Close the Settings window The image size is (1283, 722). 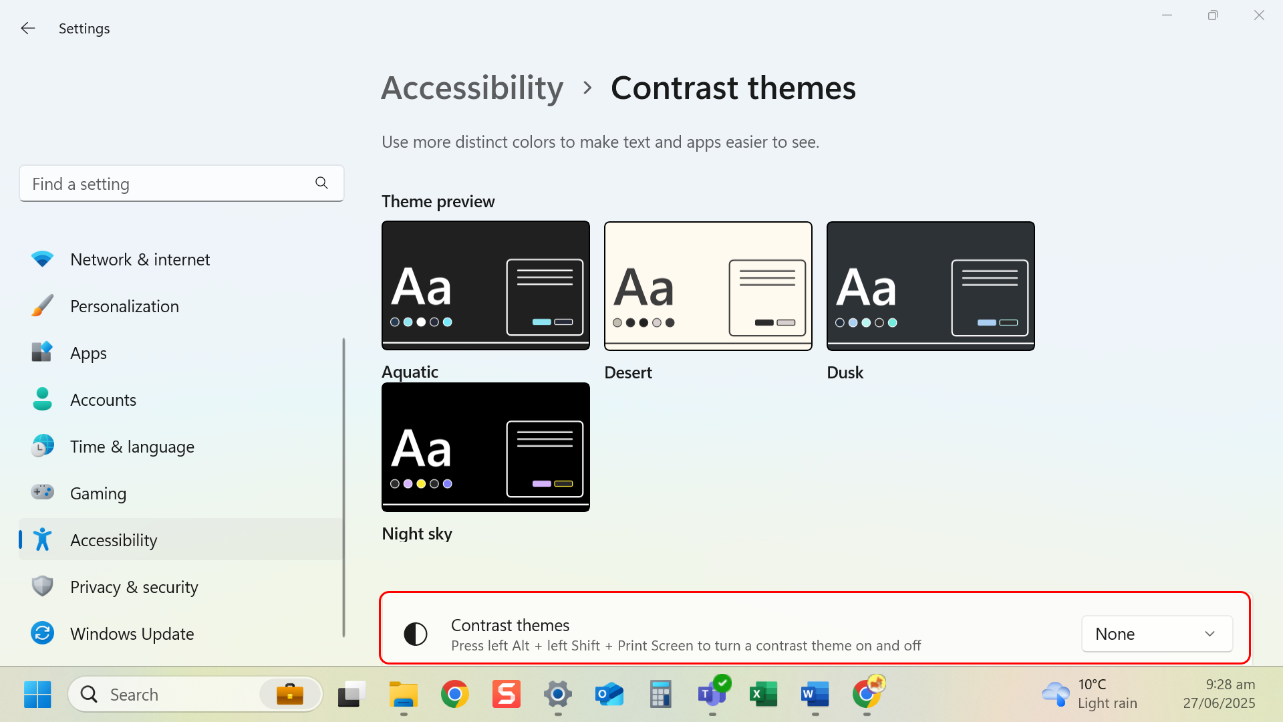click(1259, 15)
